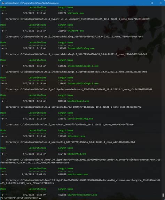Click InspectVhdDialog.exe in the listing
165x200 pixels.
pyautogui.click(x=81, y=48)
